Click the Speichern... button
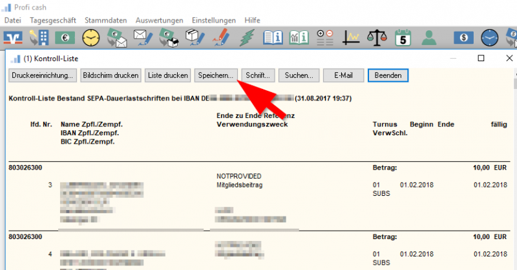 (216, 75)
